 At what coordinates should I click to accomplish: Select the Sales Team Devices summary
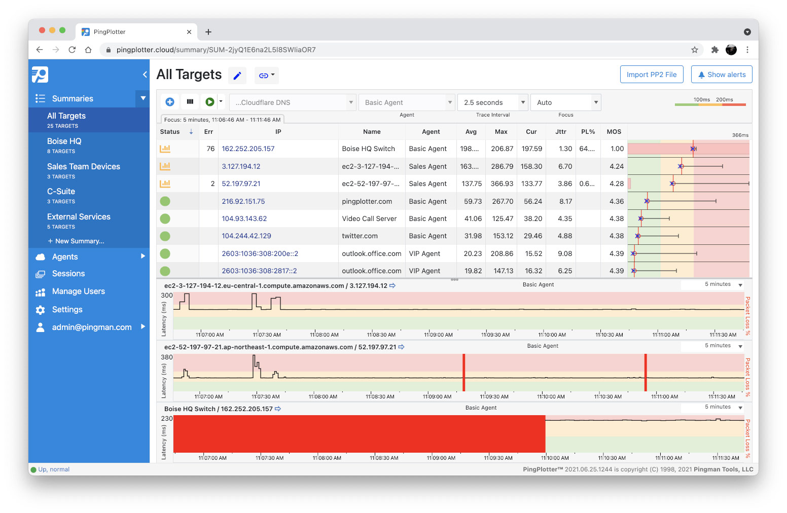coord(89,171)
